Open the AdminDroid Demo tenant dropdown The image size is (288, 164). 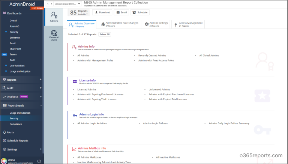pyautogui.click(x=68, y=4)
